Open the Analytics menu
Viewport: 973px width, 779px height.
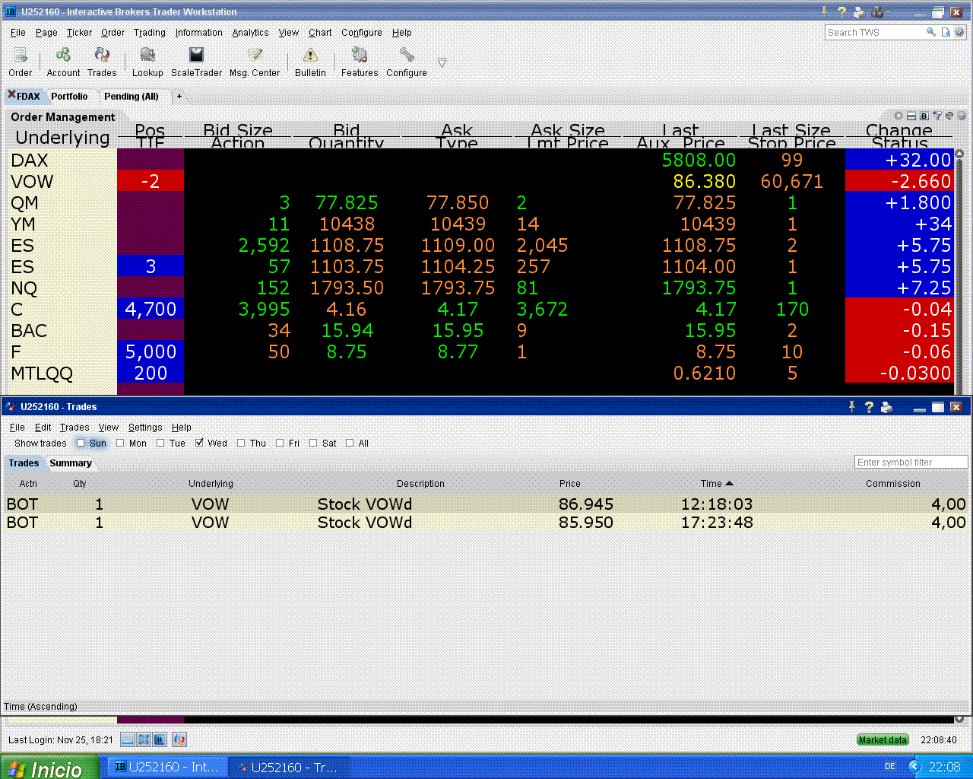[250, 33]
